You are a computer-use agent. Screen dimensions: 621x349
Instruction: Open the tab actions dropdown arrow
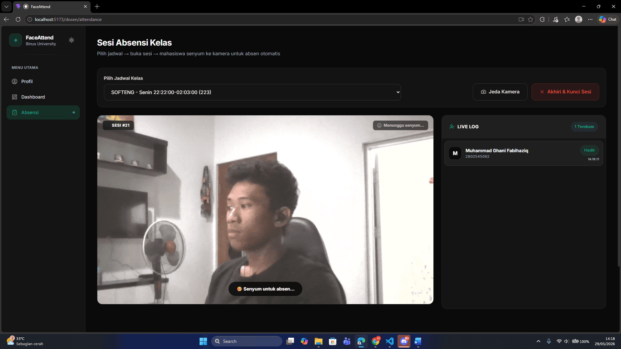point(6,6)
